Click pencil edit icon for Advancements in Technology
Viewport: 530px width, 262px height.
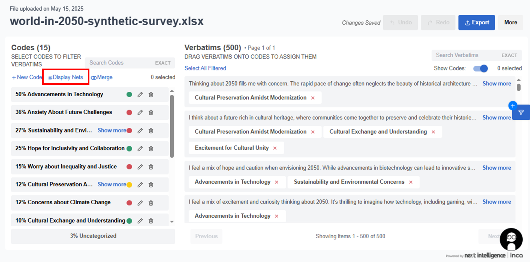point(140,95)
